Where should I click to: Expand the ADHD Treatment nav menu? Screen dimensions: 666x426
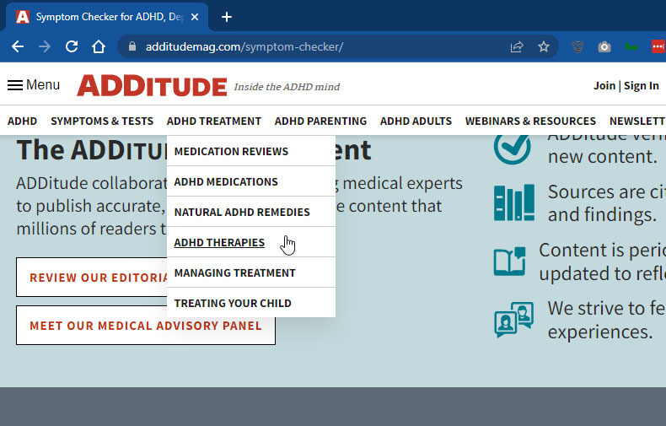pyautogui.click(x=214, y=121)
